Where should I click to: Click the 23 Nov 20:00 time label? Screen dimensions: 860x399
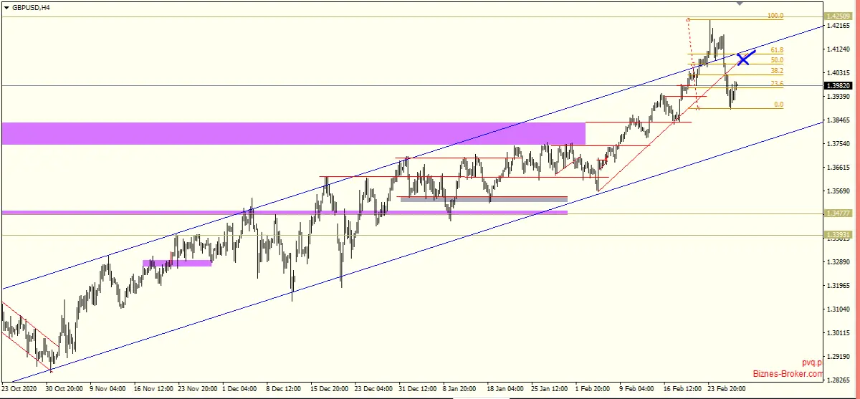196,388
